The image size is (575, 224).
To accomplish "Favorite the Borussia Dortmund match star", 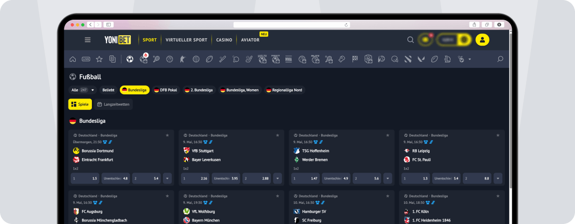I will pyautogui.click(x=167, y=135).
